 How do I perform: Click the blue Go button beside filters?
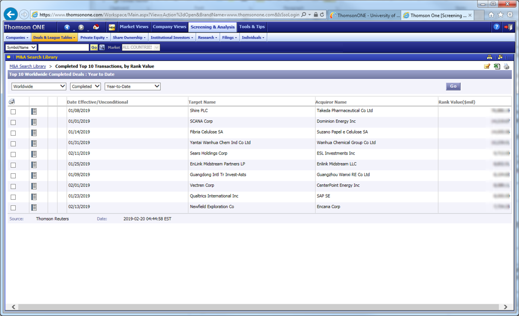(453, 86)
